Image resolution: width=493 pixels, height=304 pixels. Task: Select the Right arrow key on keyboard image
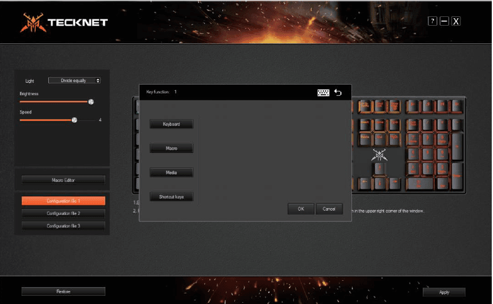[x=394, y=184]
